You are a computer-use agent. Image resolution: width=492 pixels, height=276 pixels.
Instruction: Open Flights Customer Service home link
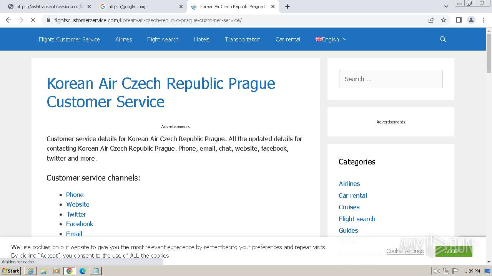(x=69, y=39)
